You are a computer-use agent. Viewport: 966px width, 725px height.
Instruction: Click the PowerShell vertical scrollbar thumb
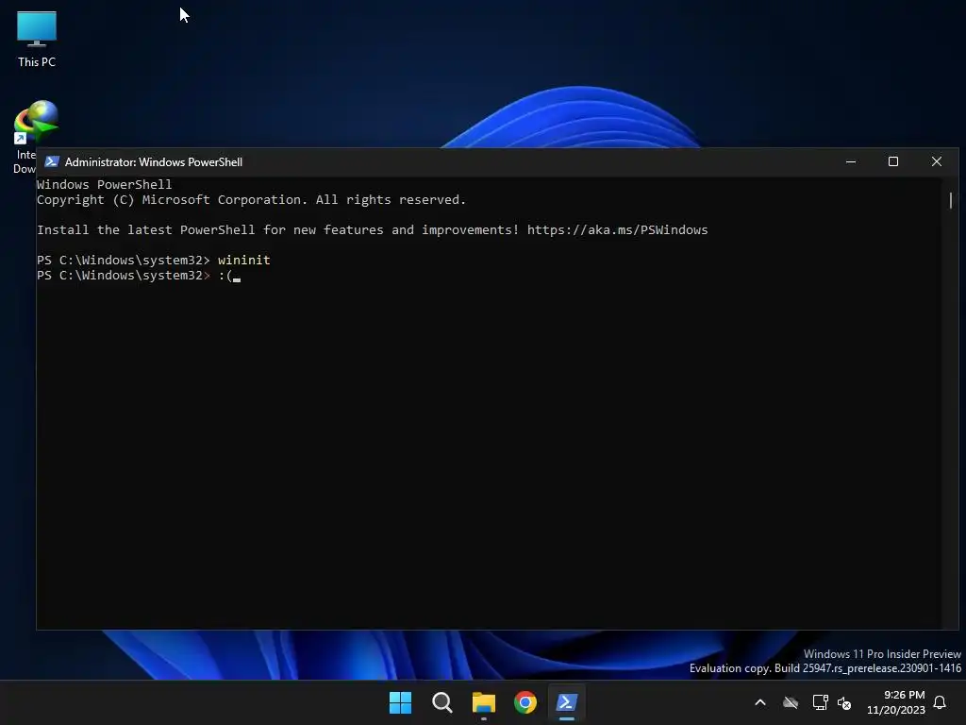point(951,200)
